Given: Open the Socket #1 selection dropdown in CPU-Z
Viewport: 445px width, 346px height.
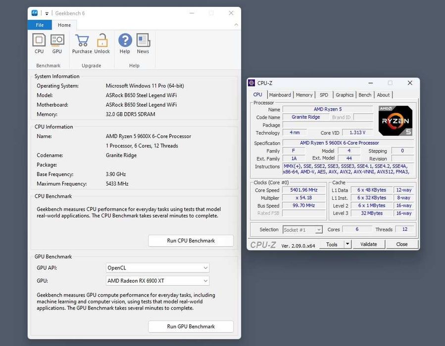Looking at the screenshot, I should pyautogui.click(x=302, y=230).
